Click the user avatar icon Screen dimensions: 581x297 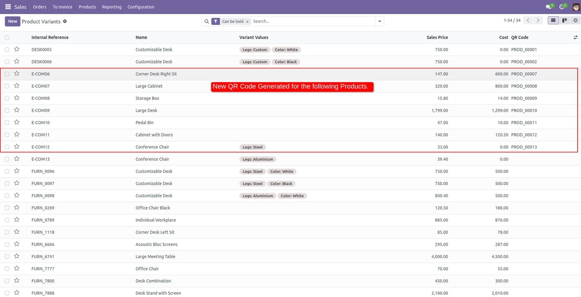pyautogui.click(x=575, y=7)
